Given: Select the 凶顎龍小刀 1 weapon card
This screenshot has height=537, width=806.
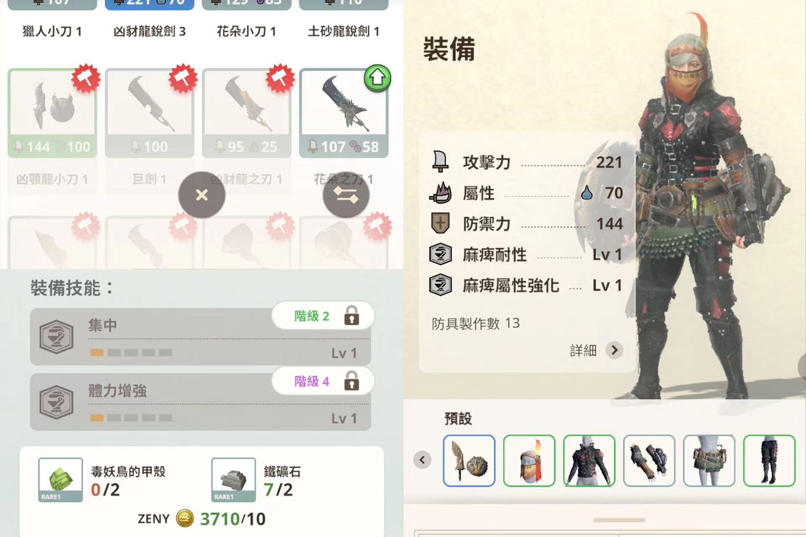Looking at the screenshot, I should pyautogui.click(x=52, y=113).
